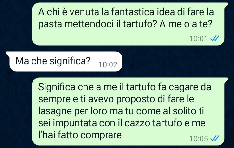Image resolution: width=234 pixels, height=148 pixels.
Task: Open the message starting "A chi è venuta"
Action: click(128, 24)
